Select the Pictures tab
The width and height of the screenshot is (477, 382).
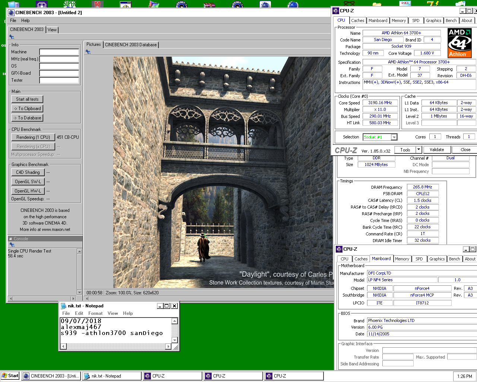94,44
